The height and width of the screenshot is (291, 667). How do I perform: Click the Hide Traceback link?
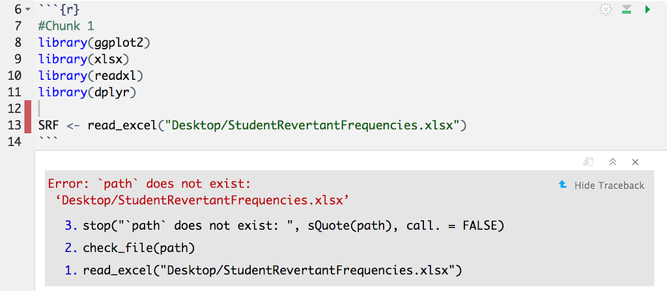tap(609, 185)
